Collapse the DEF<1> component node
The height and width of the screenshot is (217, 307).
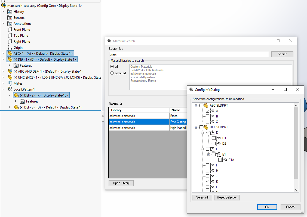(3, 59)
